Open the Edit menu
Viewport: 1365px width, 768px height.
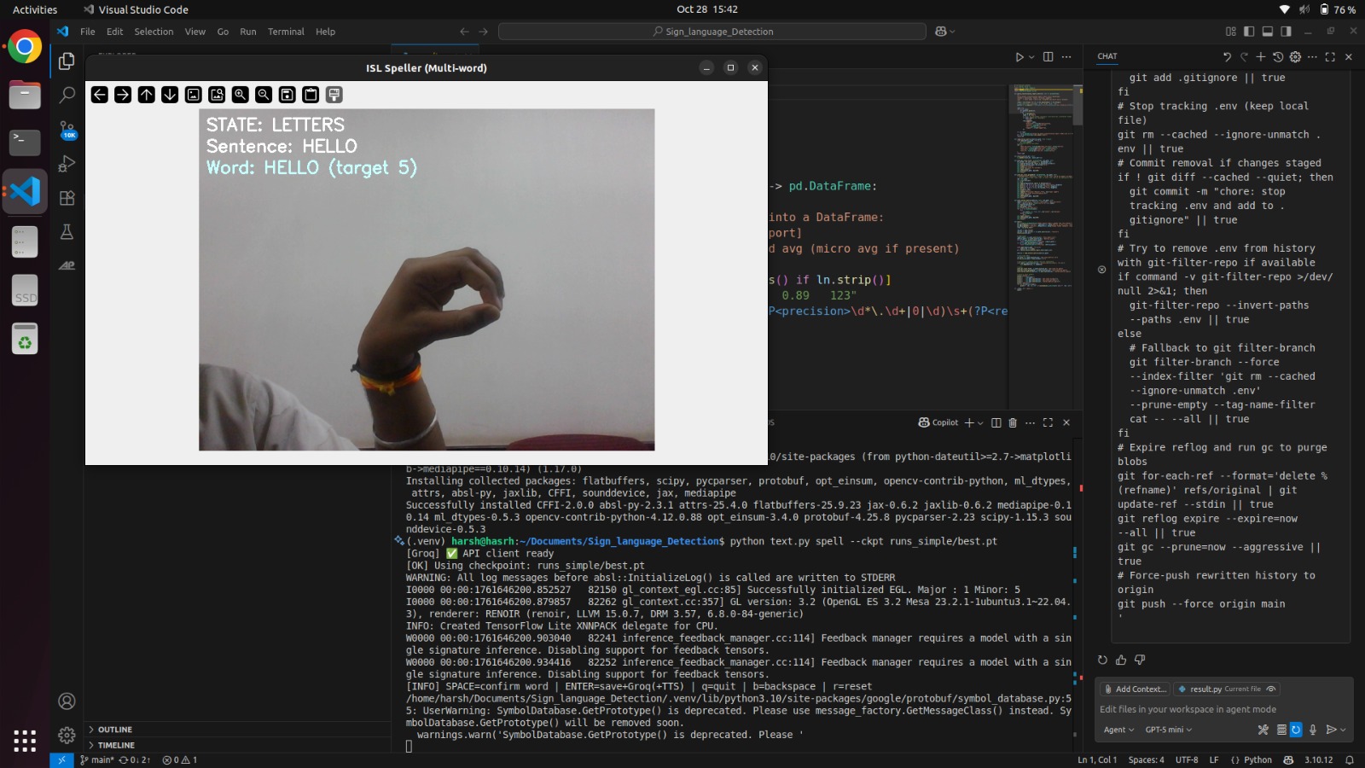point(115,32)
